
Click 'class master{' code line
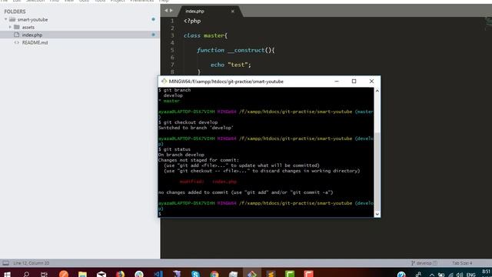(205, 35)
